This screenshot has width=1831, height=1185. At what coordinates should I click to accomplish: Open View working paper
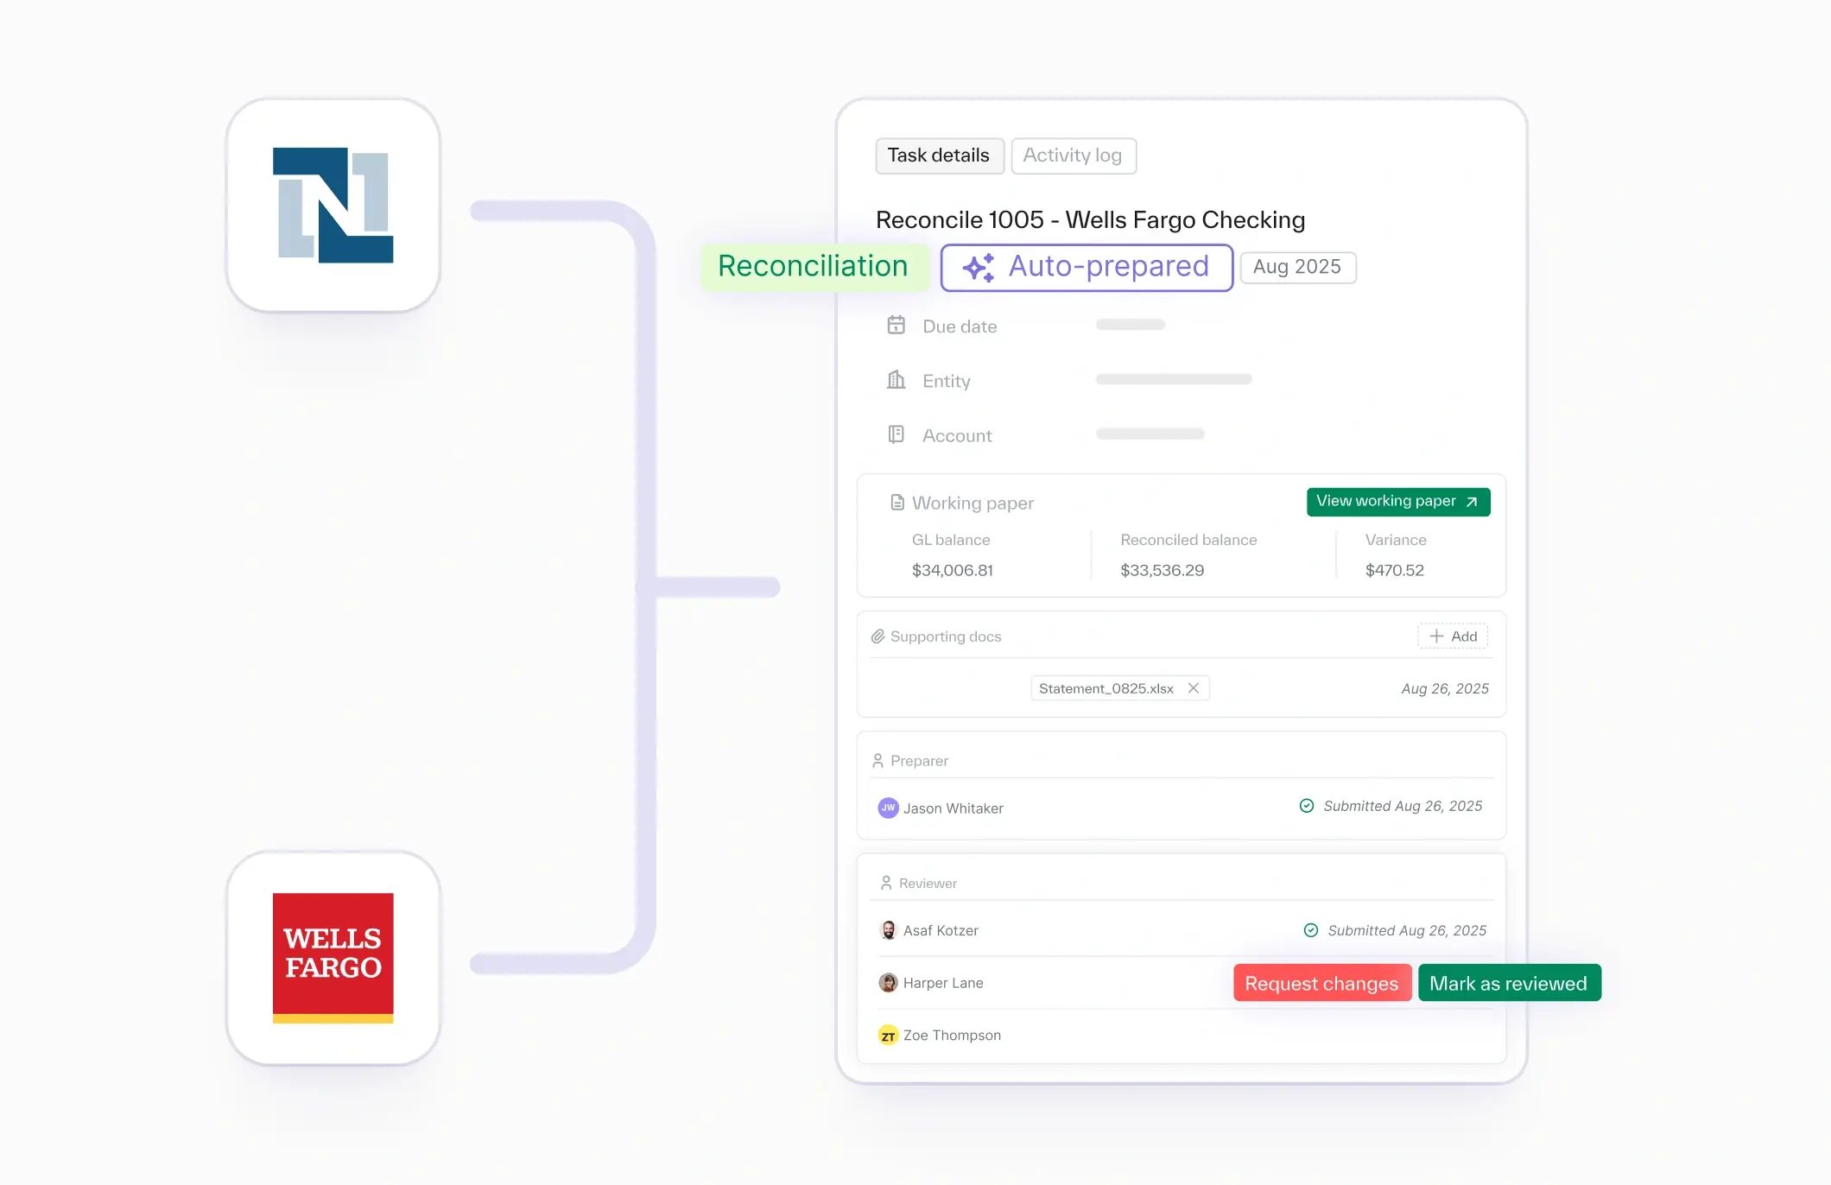1398,502
